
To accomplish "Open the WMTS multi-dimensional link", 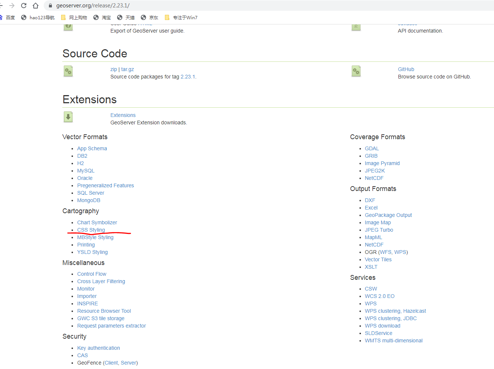I will click(x=394, y=341).
